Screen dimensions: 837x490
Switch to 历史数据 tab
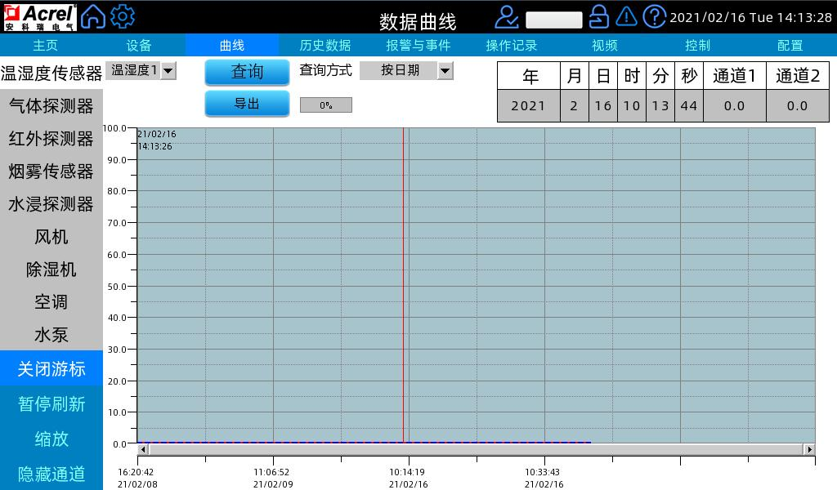point(325,45)
